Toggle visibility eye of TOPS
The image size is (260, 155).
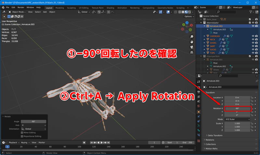click(x=253, y=53)
